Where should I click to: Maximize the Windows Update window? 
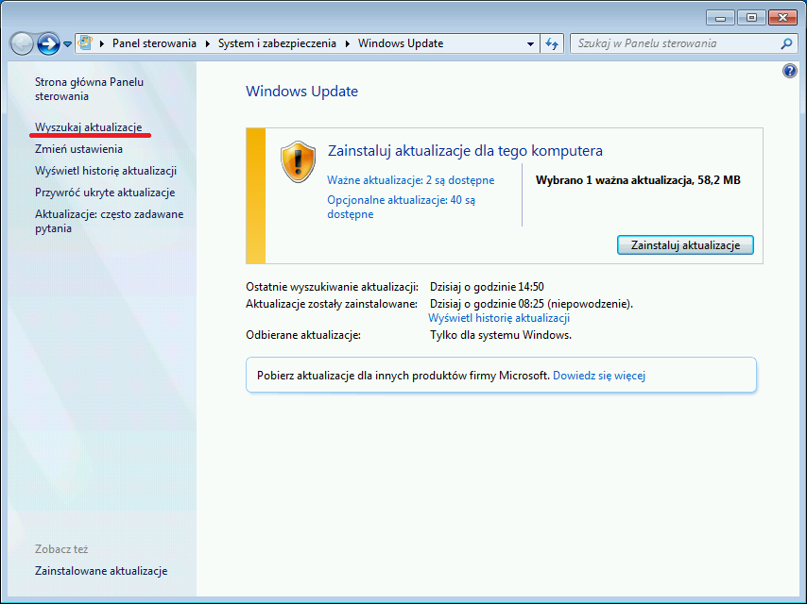click(751, 18)
